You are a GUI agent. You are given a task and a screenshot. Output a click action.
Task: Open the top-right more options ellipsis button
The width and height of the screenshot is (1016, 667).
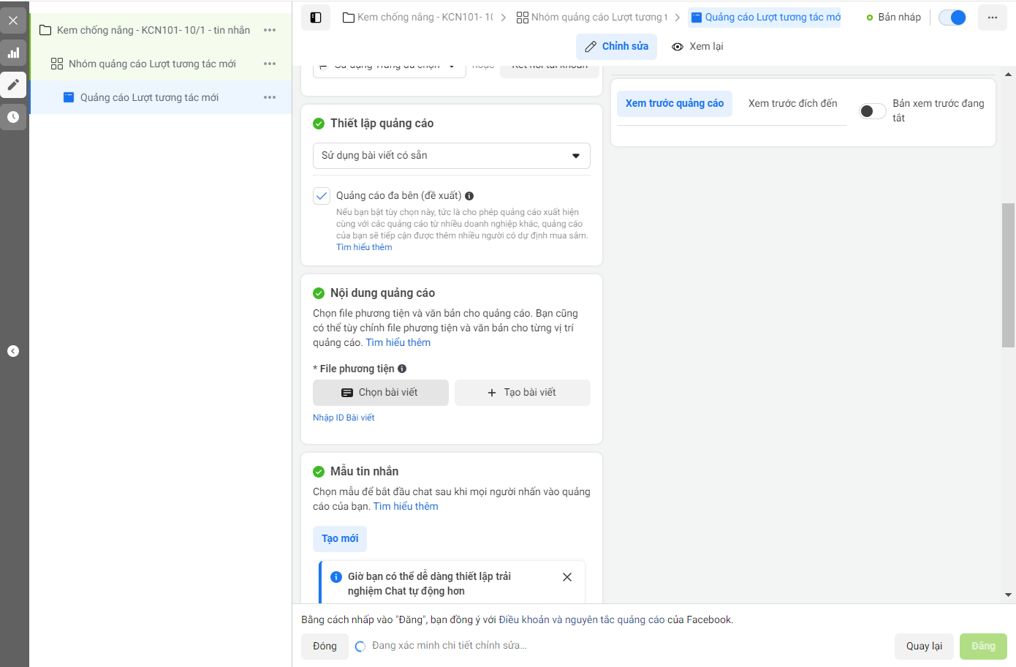tap(992, 18)
